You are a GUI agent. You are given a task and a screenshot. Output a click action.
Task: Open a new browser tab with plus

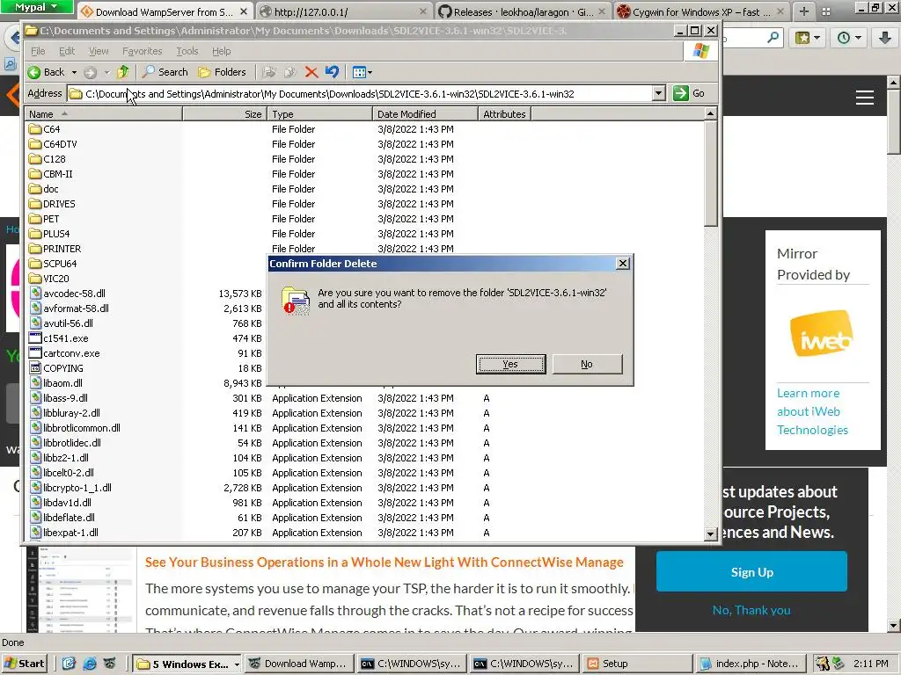[x=804, y=11]
